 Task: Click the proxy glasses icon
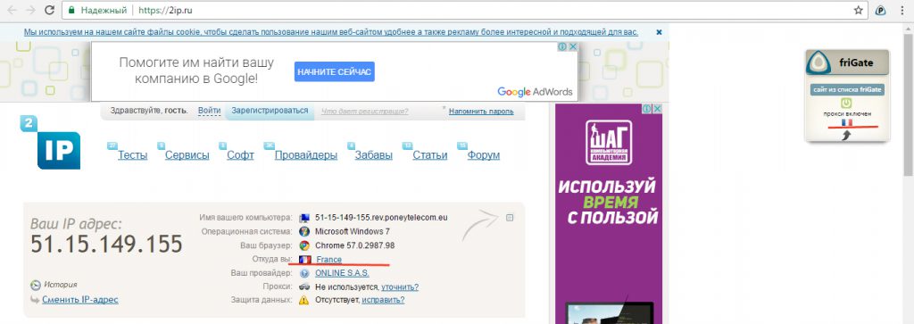point(303,287)
